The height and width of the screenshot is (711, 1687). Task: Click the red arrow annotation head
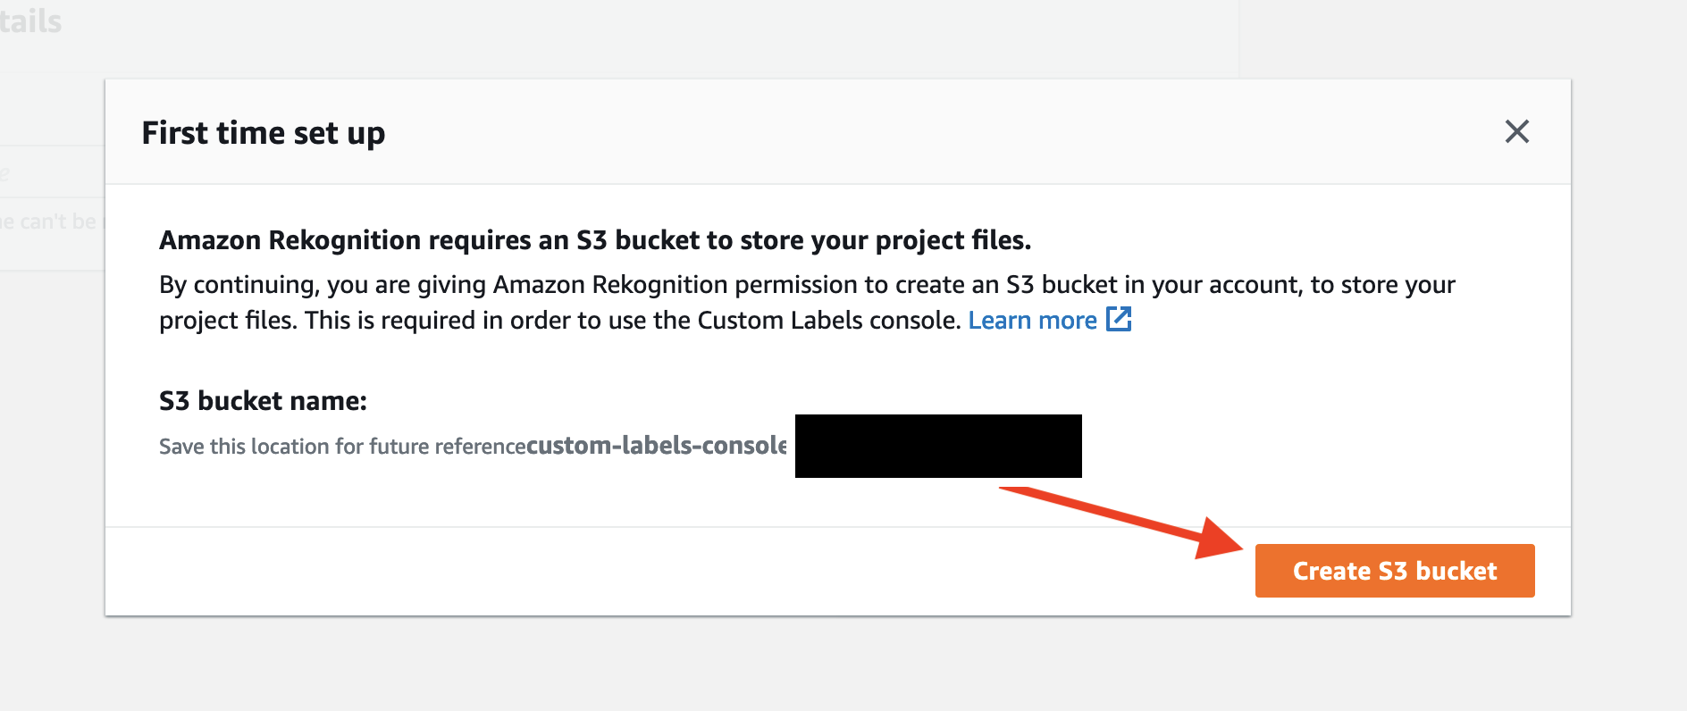[1219, 539]
